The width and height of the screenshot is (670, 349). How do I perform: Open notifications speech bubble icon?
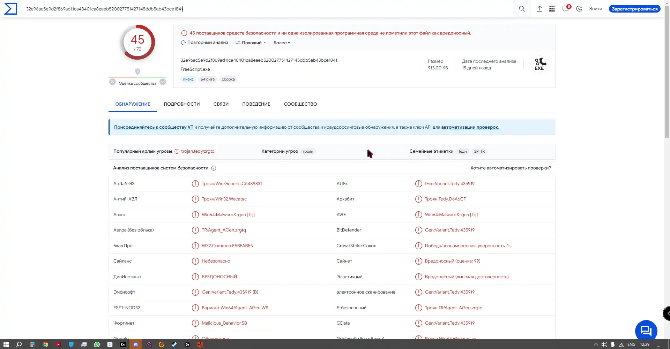[566, 9]
